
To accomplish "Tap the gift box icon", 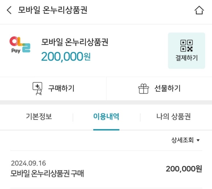I will [x=144, y=88].
